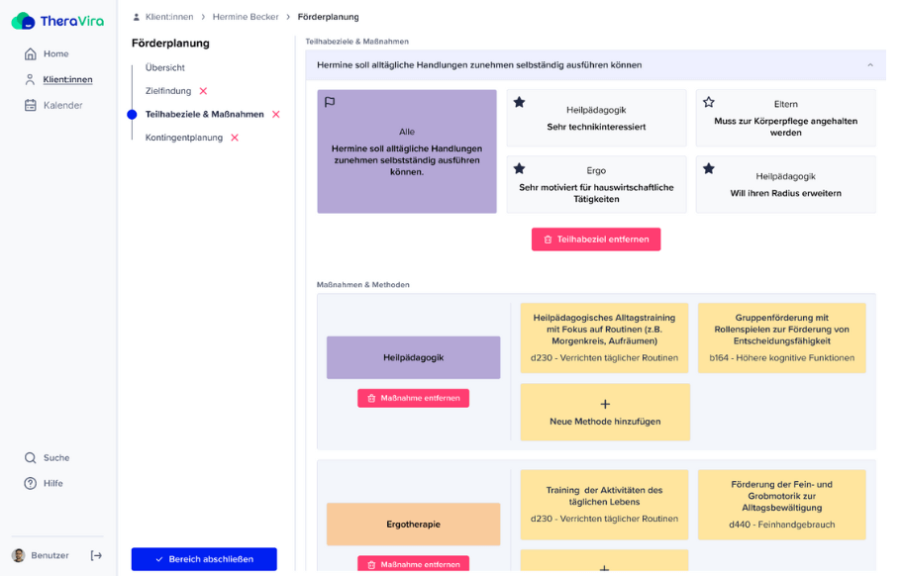Click the Suche magnifier icon

click(31, 458)
